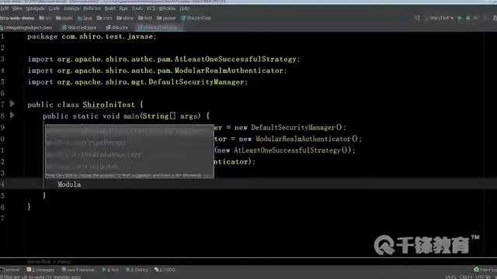Click the test package breadcrumb
The image size is (497, 279).
(145, 18)
